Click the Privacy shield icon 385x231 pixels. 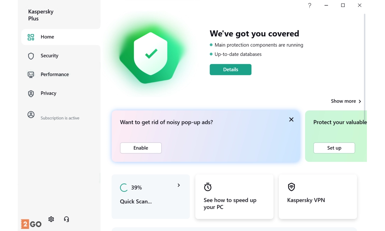point(31,94)
